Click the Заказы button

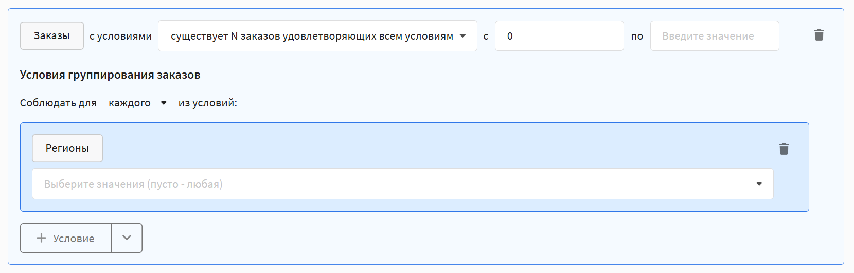pos(51,36)
